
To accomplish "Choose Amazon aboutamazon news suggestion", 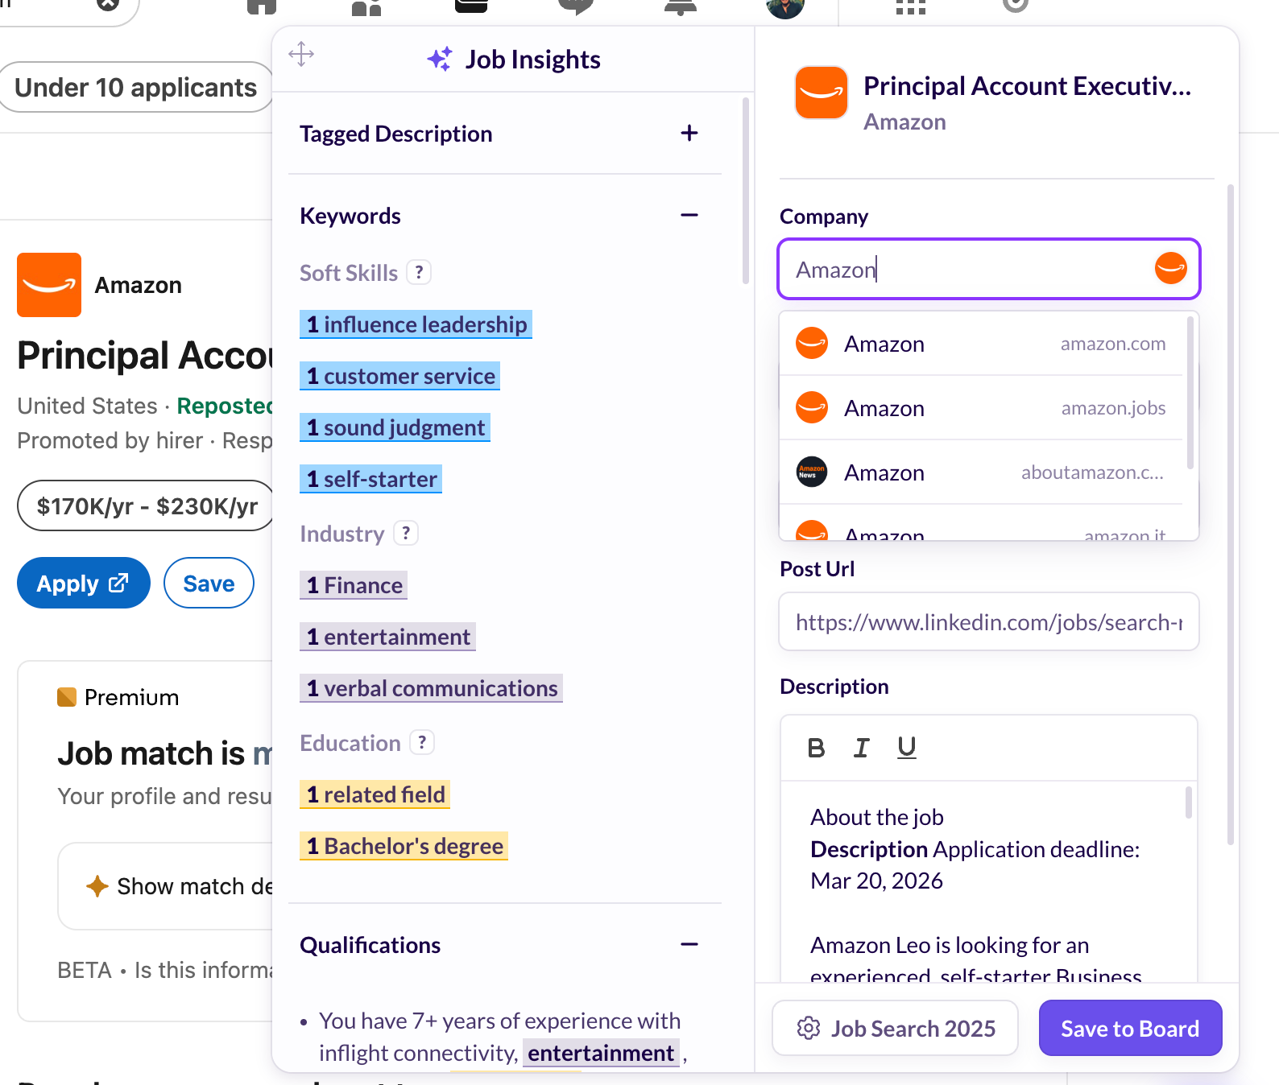I will click(981, 472).
